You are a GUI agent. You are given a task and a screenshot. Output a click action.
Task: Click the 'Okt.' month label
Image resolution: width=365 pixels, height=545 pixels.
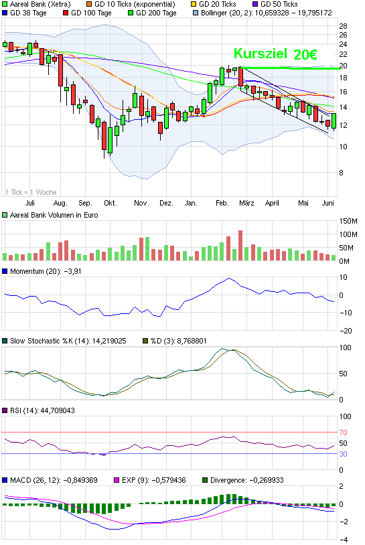[111, 203]
